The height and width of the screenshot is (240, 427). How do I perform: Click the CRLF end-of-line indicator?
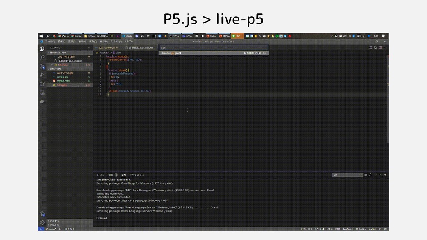pyautogui.click(x=338, y=229)
